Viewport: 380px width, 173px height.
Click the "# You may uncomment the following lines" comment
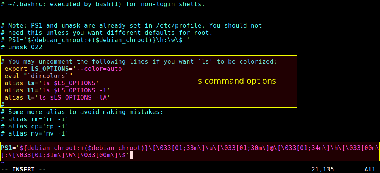pyautogui.click(x=139, y=61)
